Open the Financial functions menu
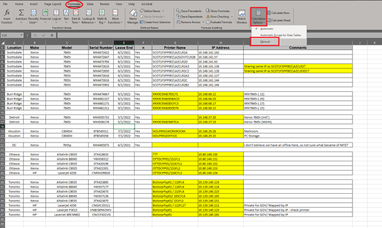 [x=45, y=17]
